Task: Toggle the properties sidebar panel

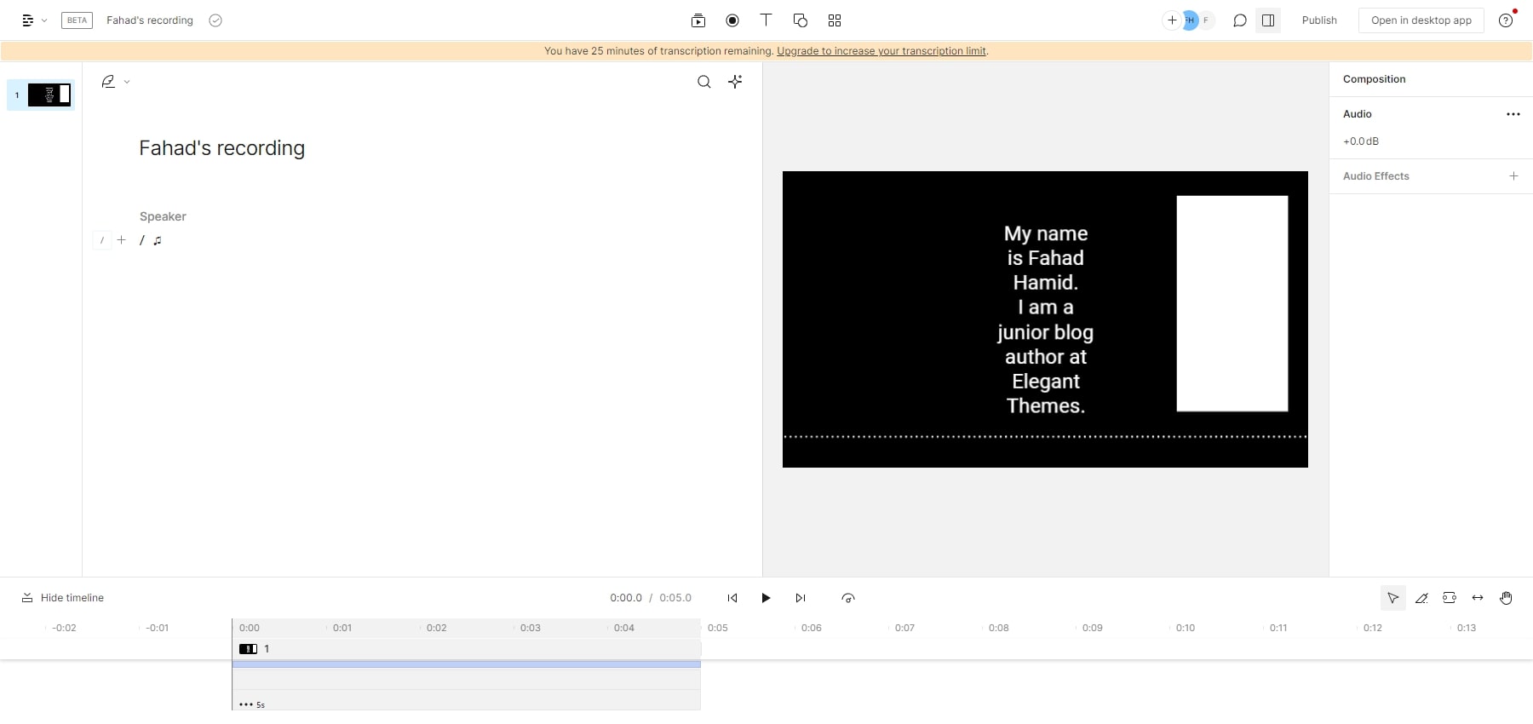Action: (1268, 20)
